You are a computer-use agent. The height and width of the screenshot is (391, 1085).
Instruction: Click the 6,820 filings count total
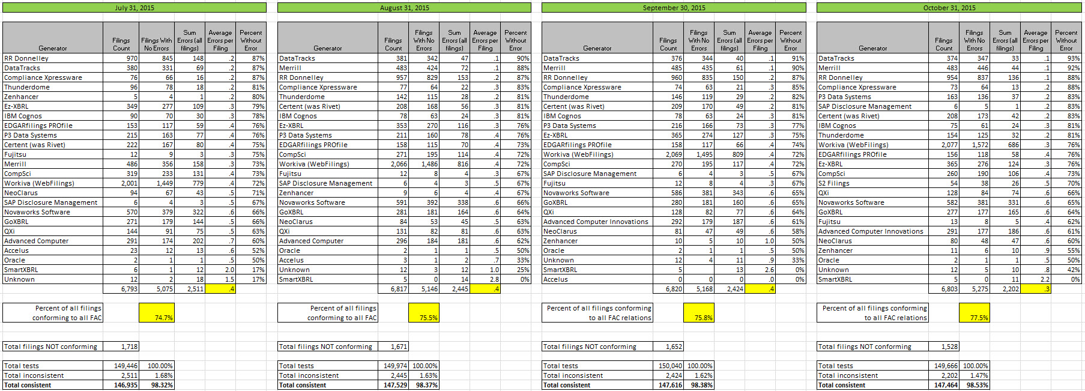point(668,289)
